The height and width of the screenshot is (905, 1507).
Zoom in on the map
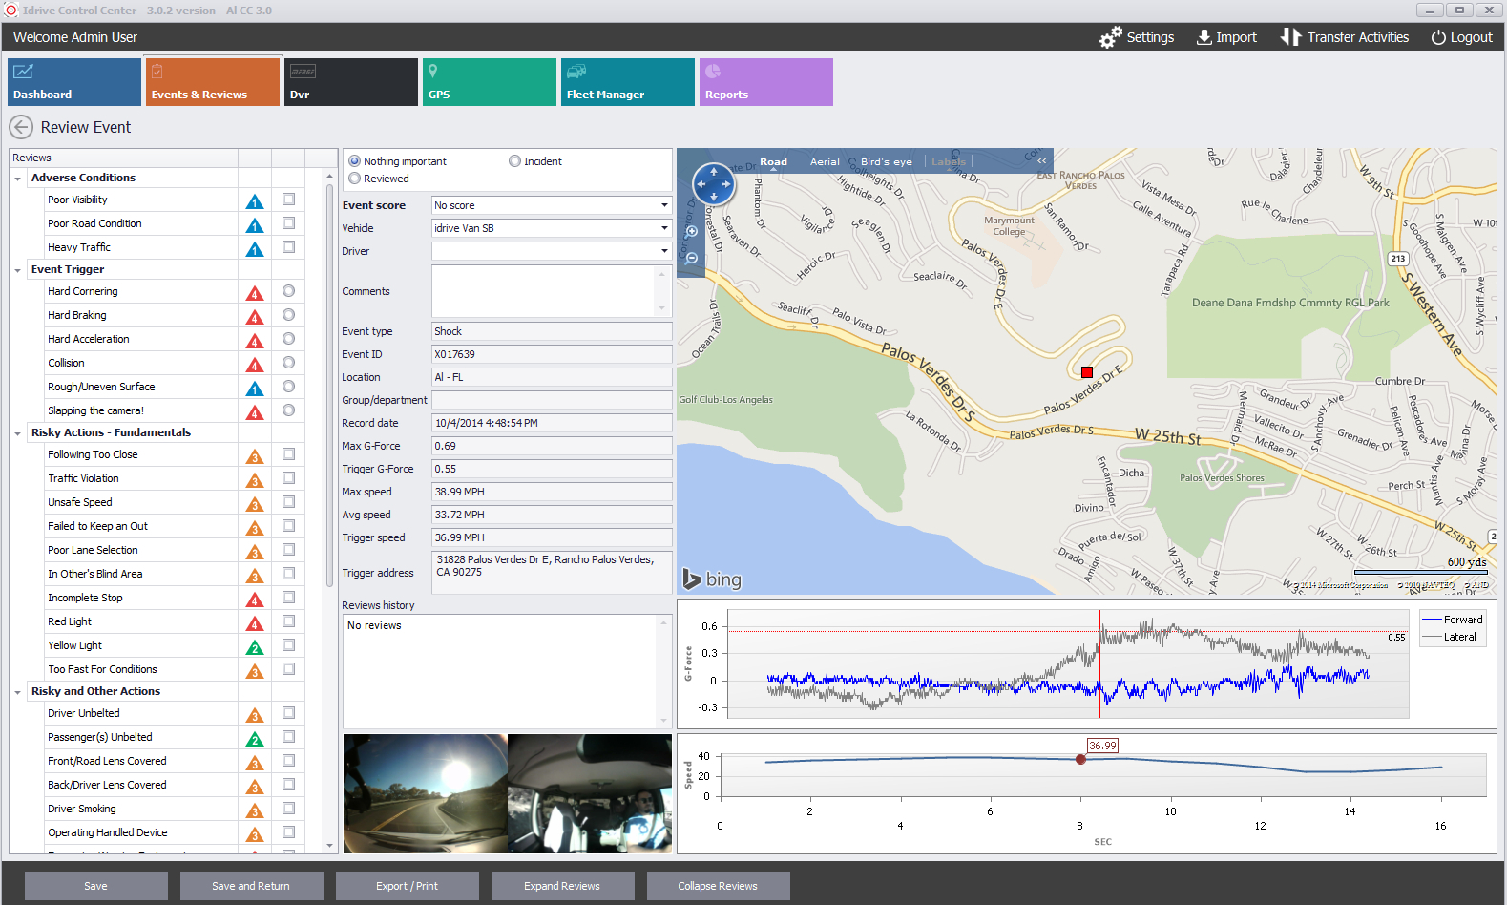pos(692,231)
